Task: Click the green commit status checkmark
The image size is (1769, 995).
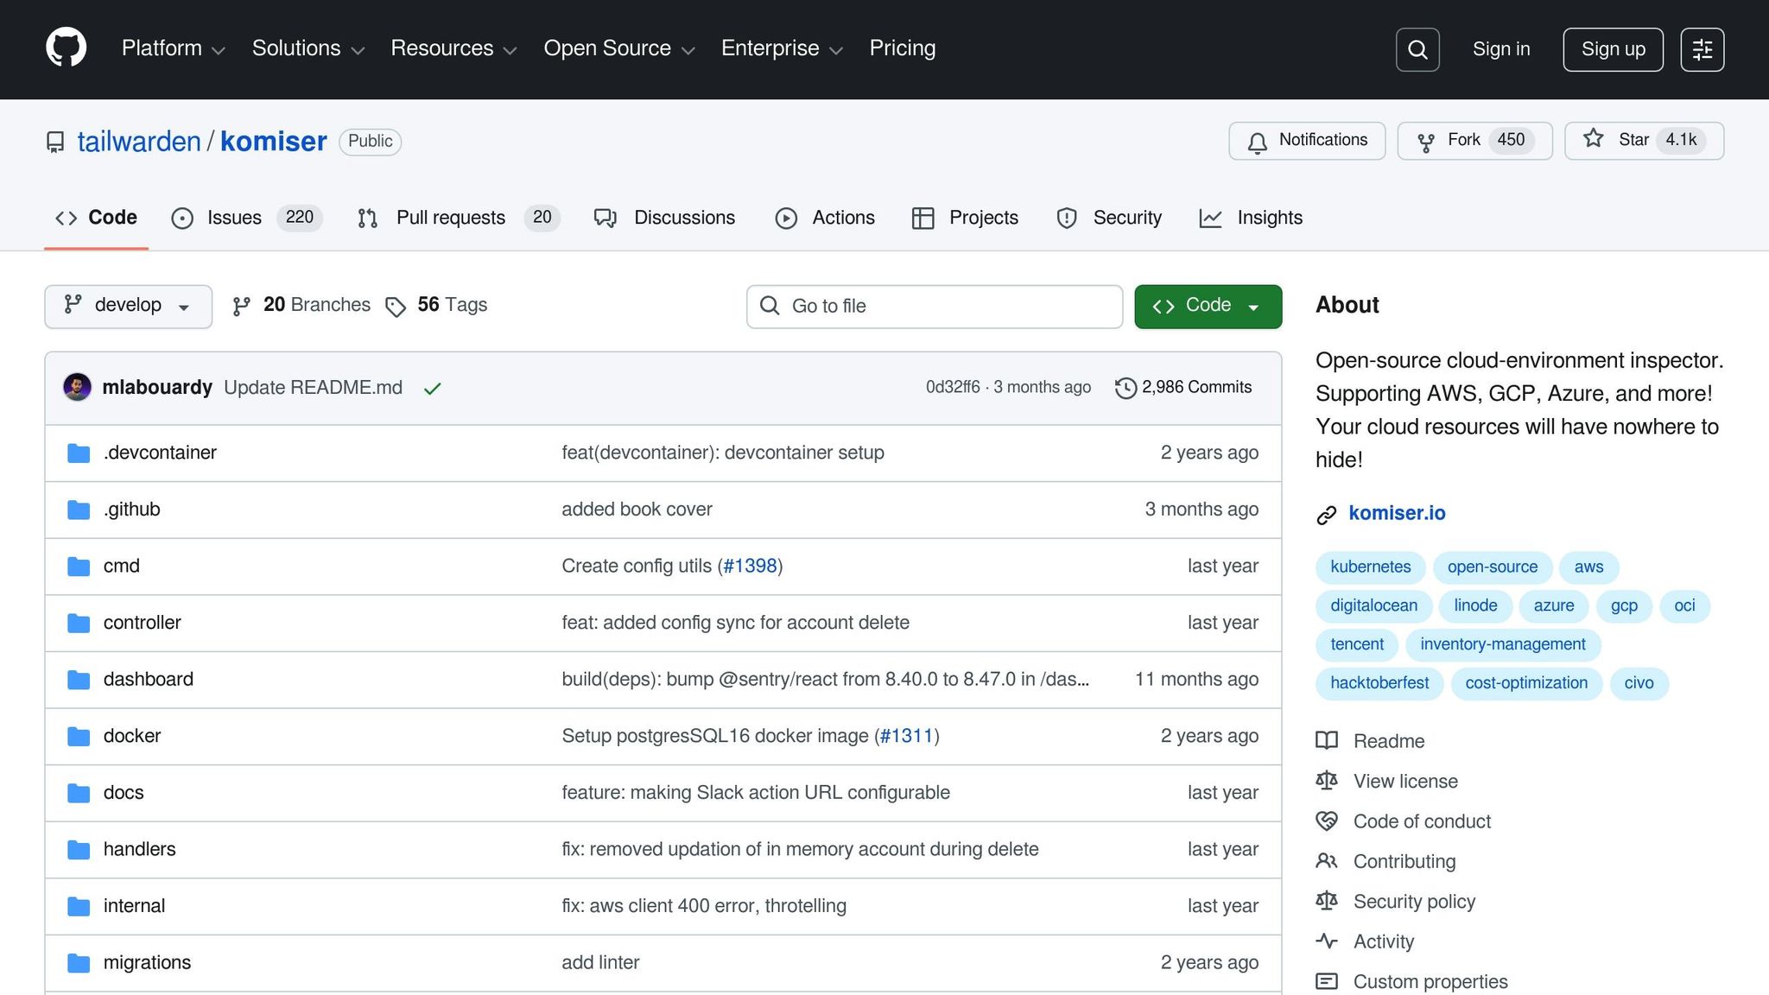Action: coord(433,389)
